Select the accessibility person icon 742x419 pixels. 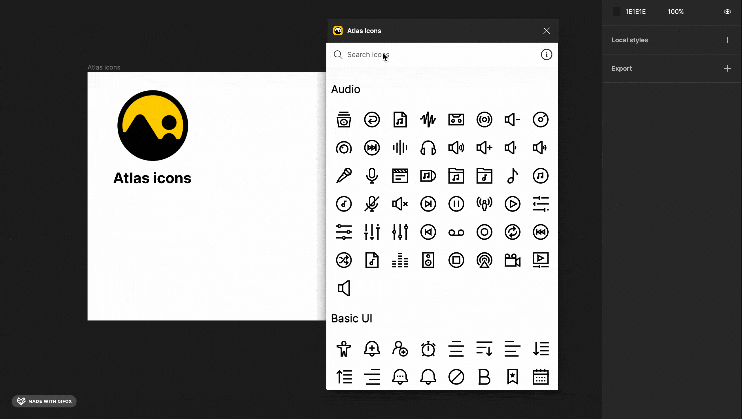pyautogui.click(x=344, y=349)
